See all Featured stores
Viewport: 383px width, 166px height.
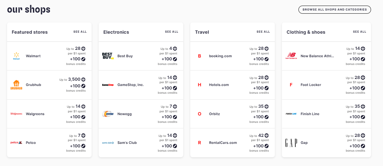coord(80,32)
